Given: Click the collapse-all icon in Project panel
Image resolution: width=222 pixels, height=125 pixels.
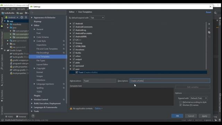Looking at the screenshot, I should 26,17.
